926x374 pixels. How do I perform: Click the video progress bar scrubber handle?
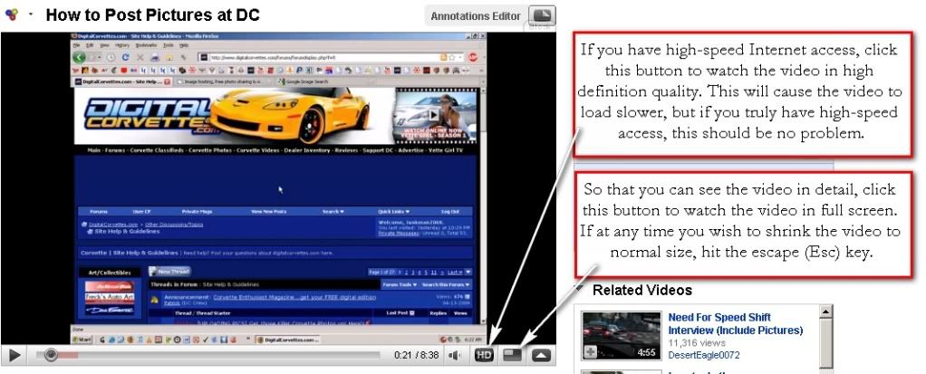click(x=51, y=355)
